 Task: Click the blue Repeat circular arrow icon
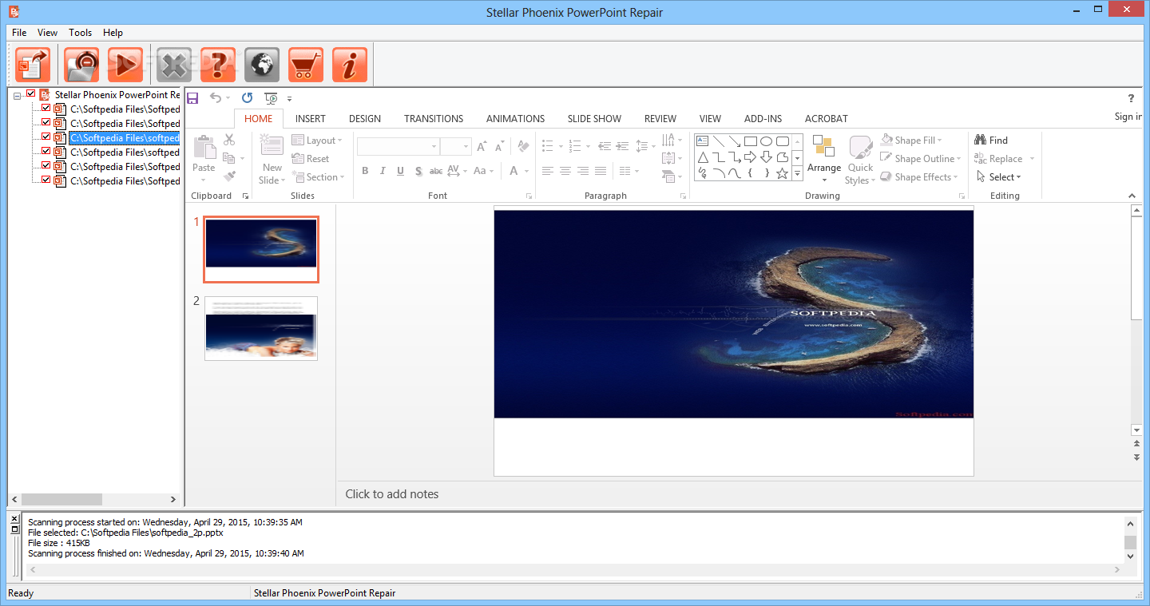(x=247, y=97)
